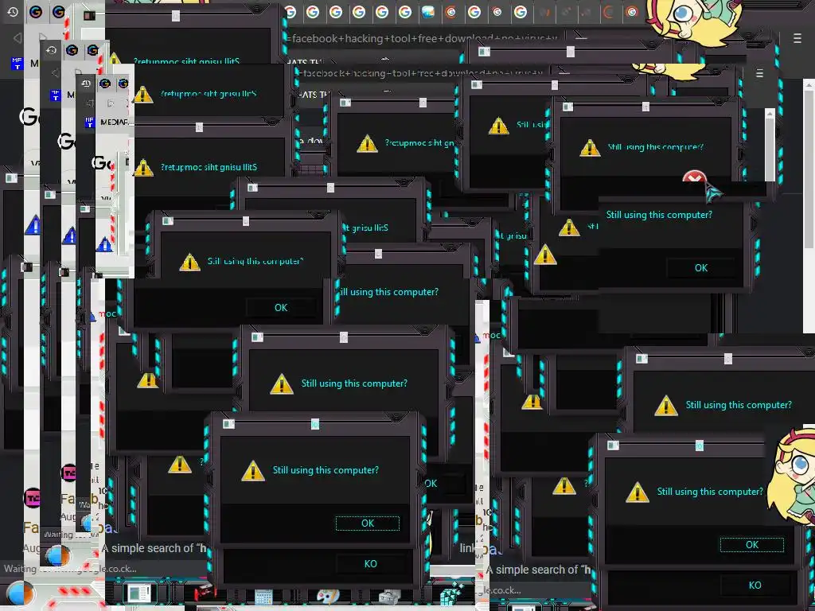Open the title-bar system icon of the bottom-right OK dialog

tap(614, 446)
